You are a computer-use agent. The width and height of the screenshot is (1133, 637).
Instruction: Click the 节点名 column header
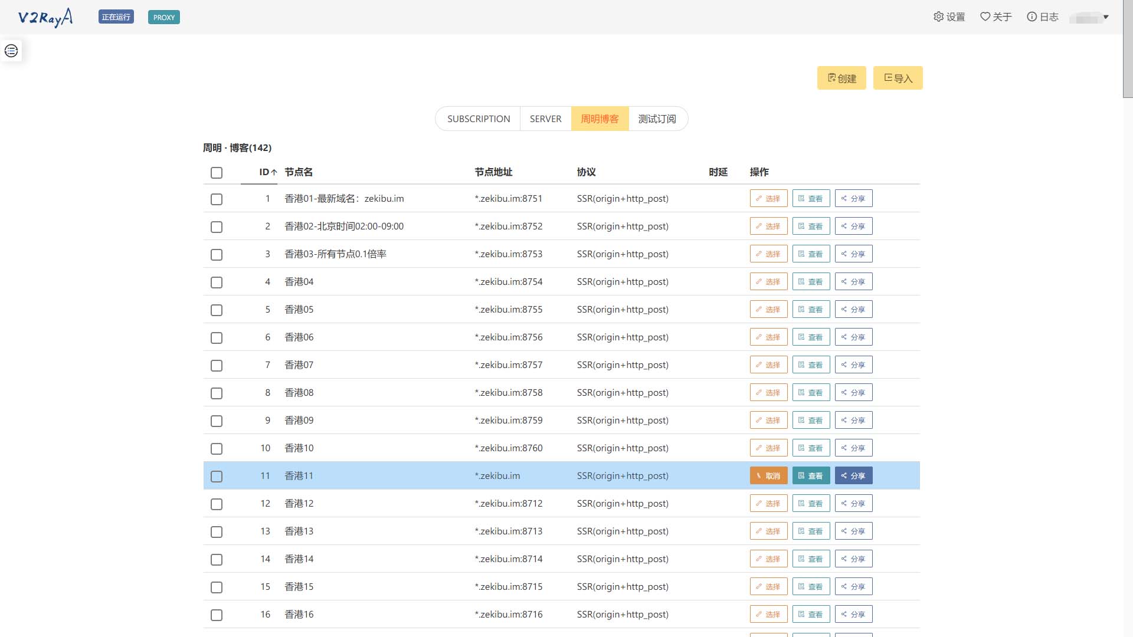(299, 172)
